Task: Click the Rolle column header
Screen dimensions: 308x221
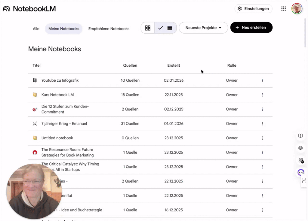Action: (232, 65)
